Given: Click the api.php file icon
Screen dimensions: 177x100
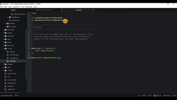Looking at the screenshot, I should pos(7,52).
